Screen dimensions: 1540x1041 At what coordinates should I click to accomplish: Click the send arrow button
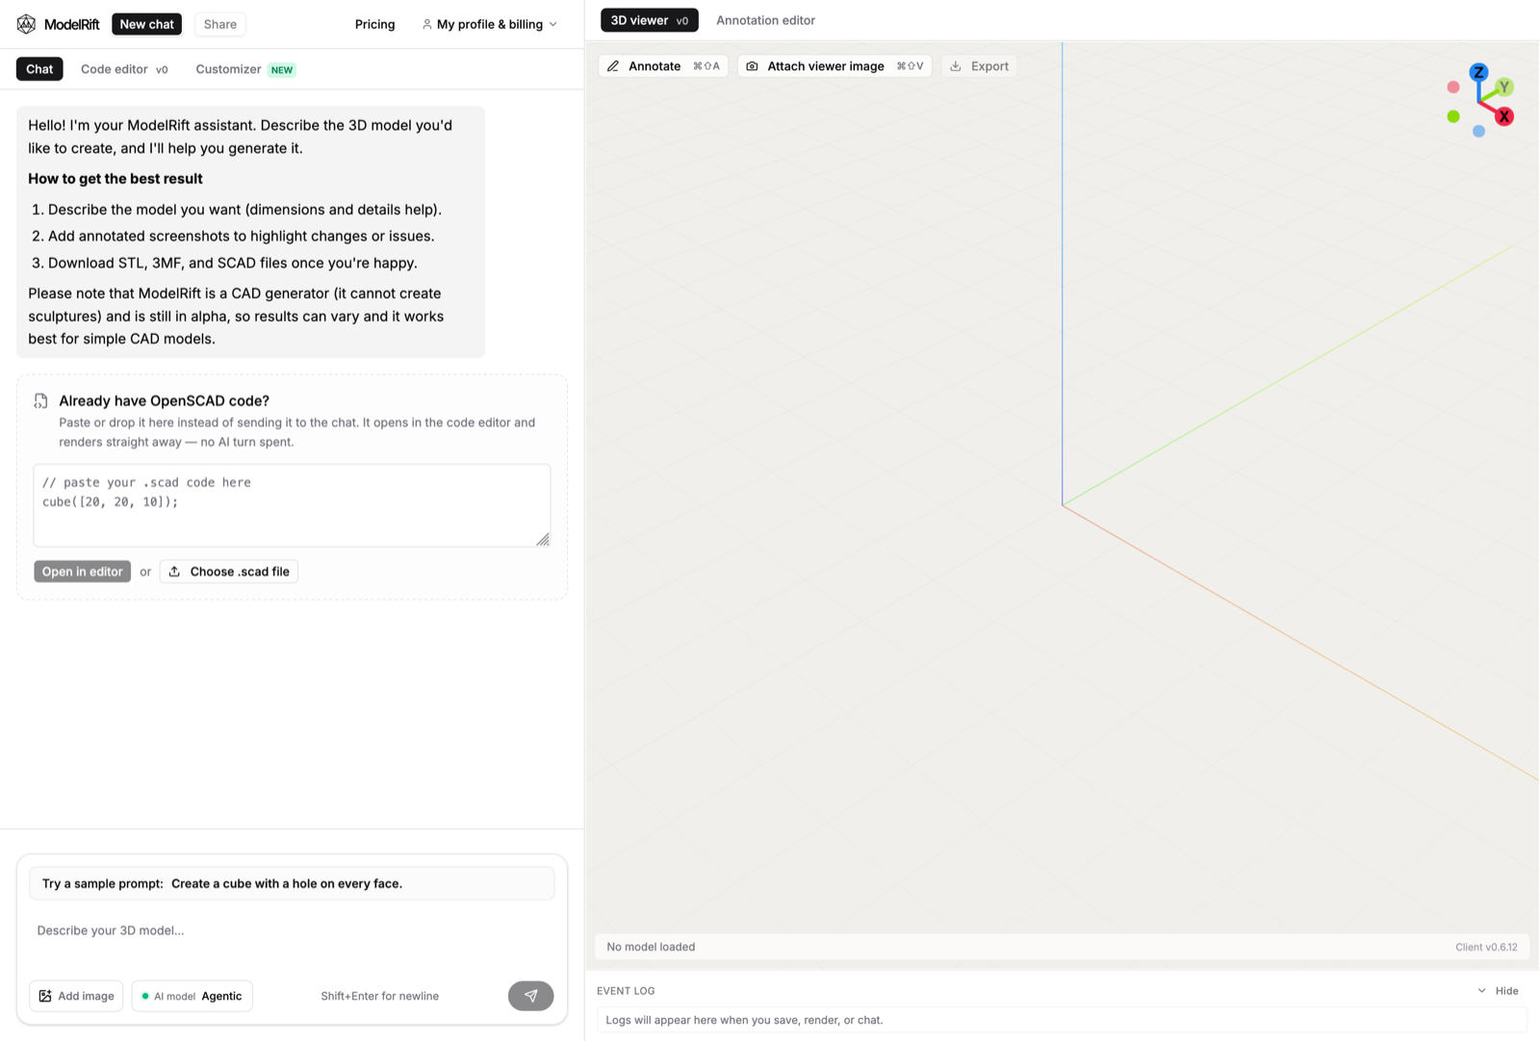[x=530, y=996]
